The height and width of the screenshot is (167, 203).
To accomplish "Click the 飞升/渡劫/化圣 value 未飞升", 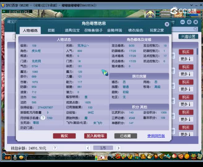I will point(98,123).
